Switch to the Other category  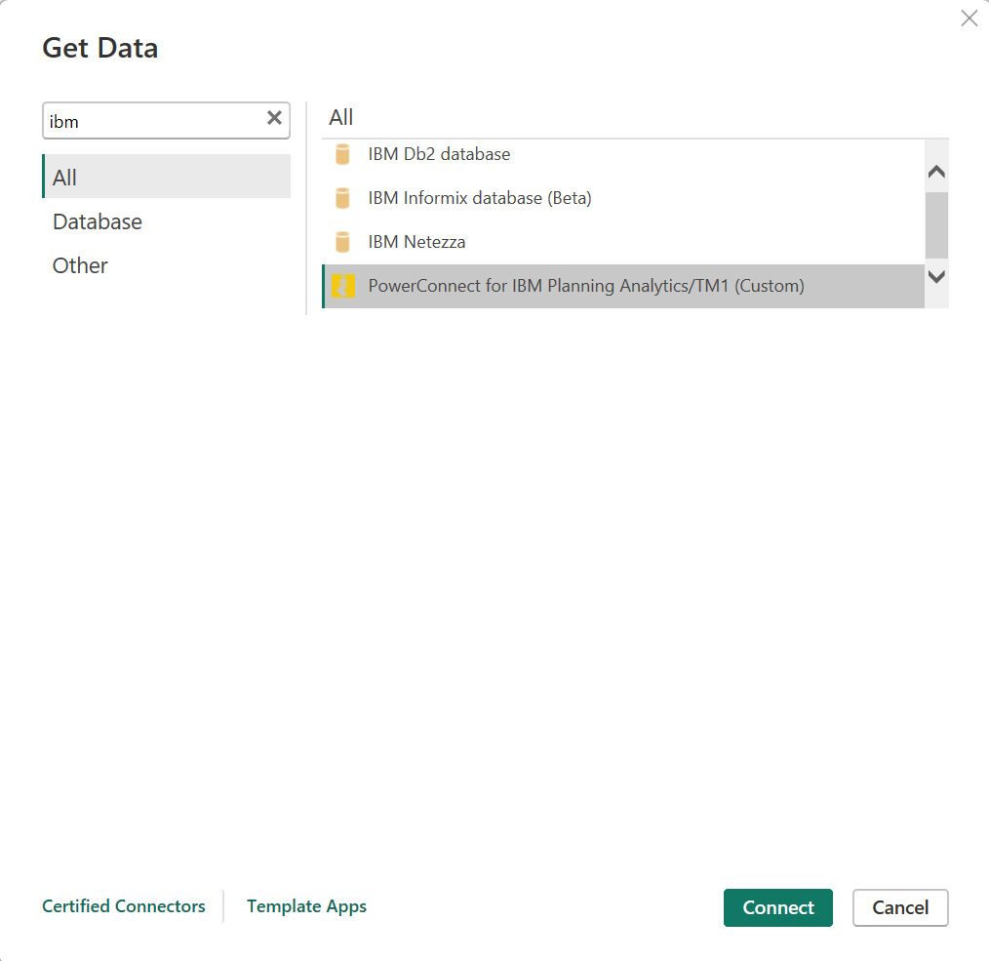coord(167,265)
